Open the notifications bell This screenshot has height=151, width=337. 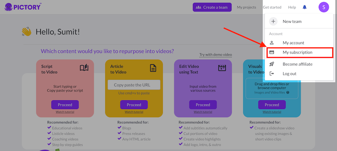(304, 7)
